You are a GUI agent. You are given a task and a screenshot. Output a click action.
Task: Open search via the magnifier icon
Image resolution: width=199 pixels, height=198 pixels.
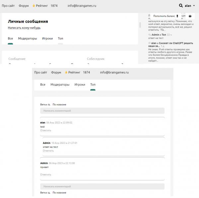click(181, 6)
